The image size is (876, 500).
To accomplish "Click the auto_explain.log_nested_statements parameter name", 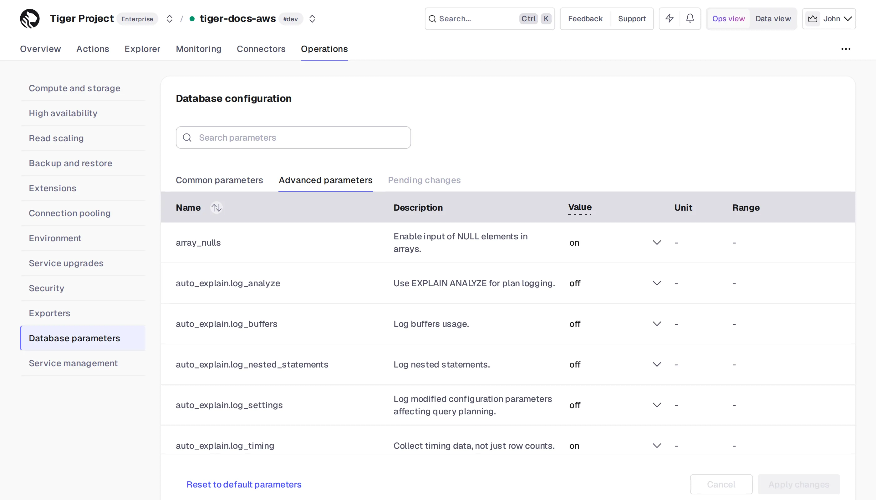I will (x=252, y=364).
